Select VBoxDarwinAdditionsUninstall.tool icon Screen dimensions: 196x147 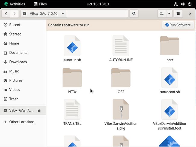click(169, 109)
